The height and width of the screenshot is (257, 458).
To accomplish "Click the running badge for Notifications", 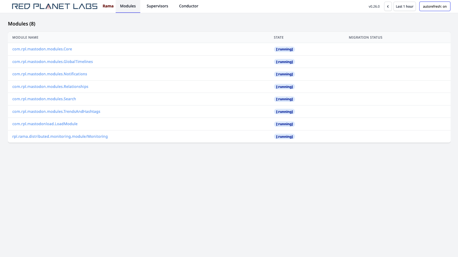I will click(x=284, y=74).
